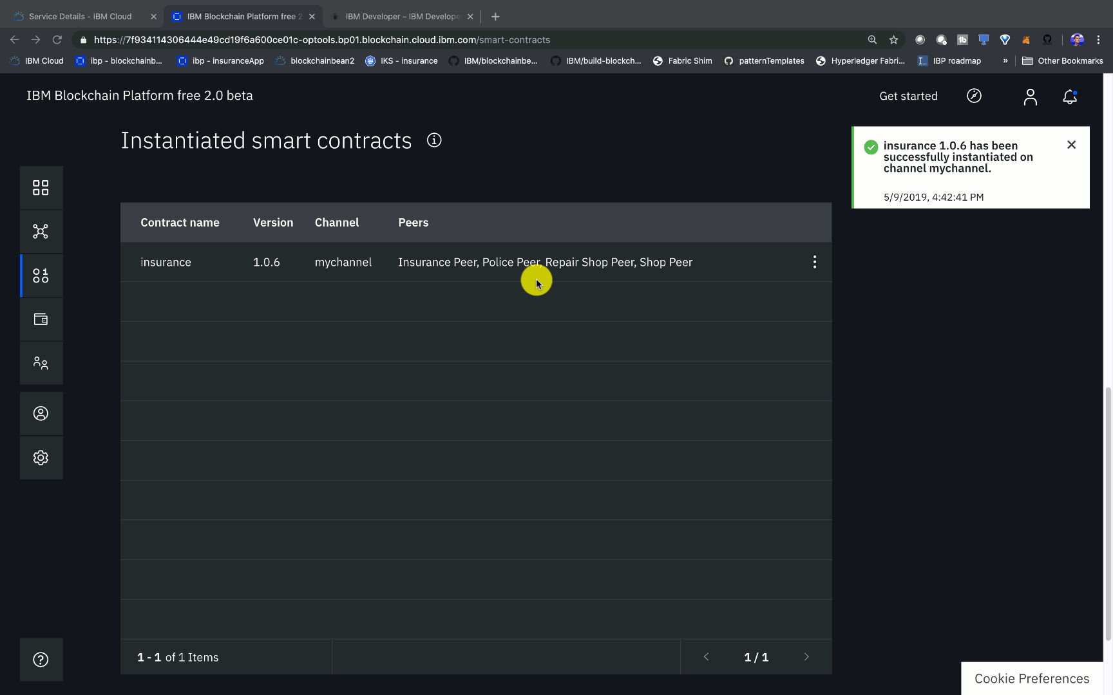Open ibp - blockchainb... bookmark

coord(119,61)
